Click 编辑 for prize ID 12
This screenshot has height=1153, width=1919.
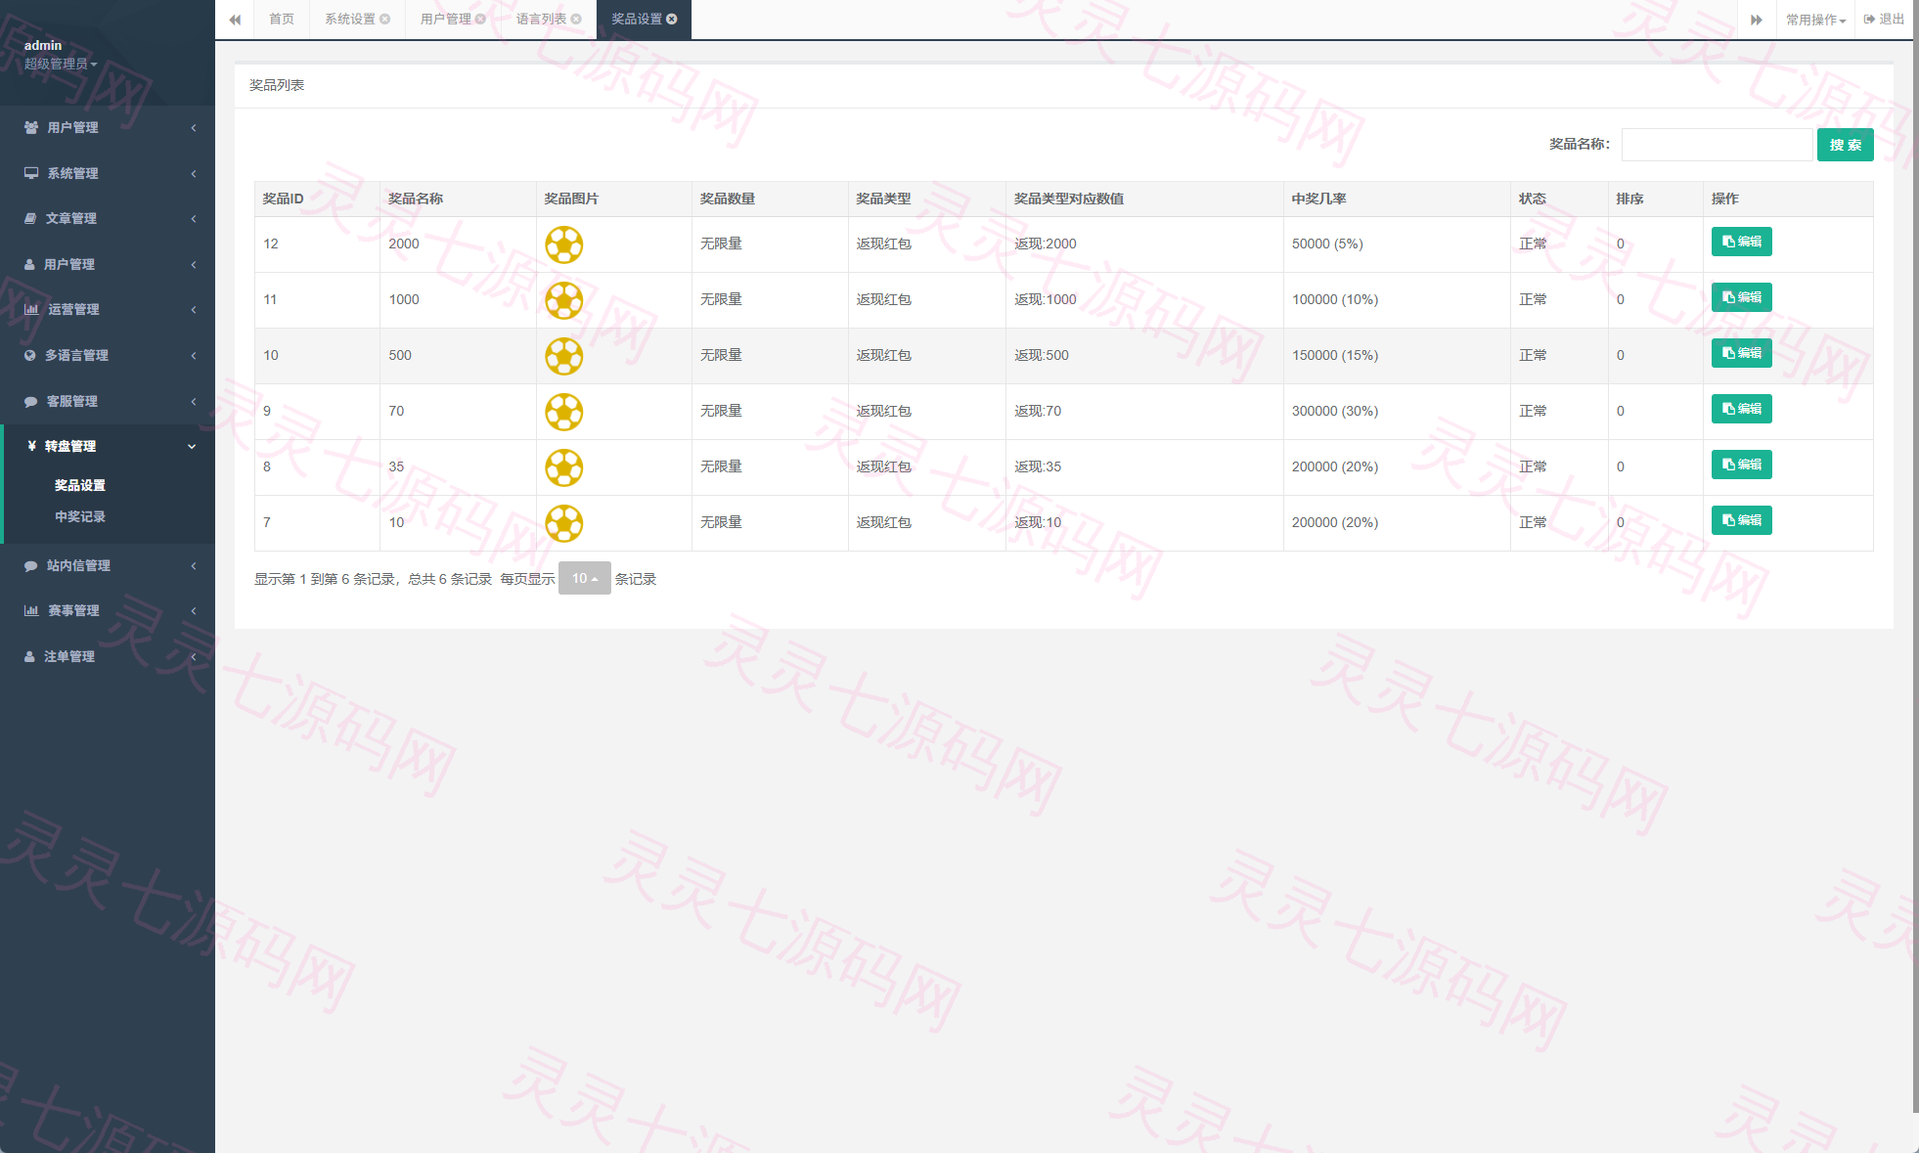(1741, 242)
